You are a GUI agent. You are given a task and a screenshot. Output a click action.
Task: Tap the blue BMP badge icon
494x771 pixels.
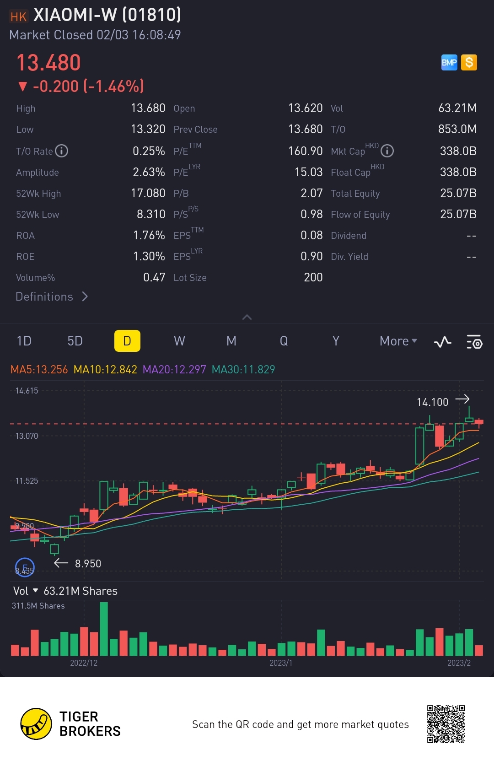pos(449,63)
